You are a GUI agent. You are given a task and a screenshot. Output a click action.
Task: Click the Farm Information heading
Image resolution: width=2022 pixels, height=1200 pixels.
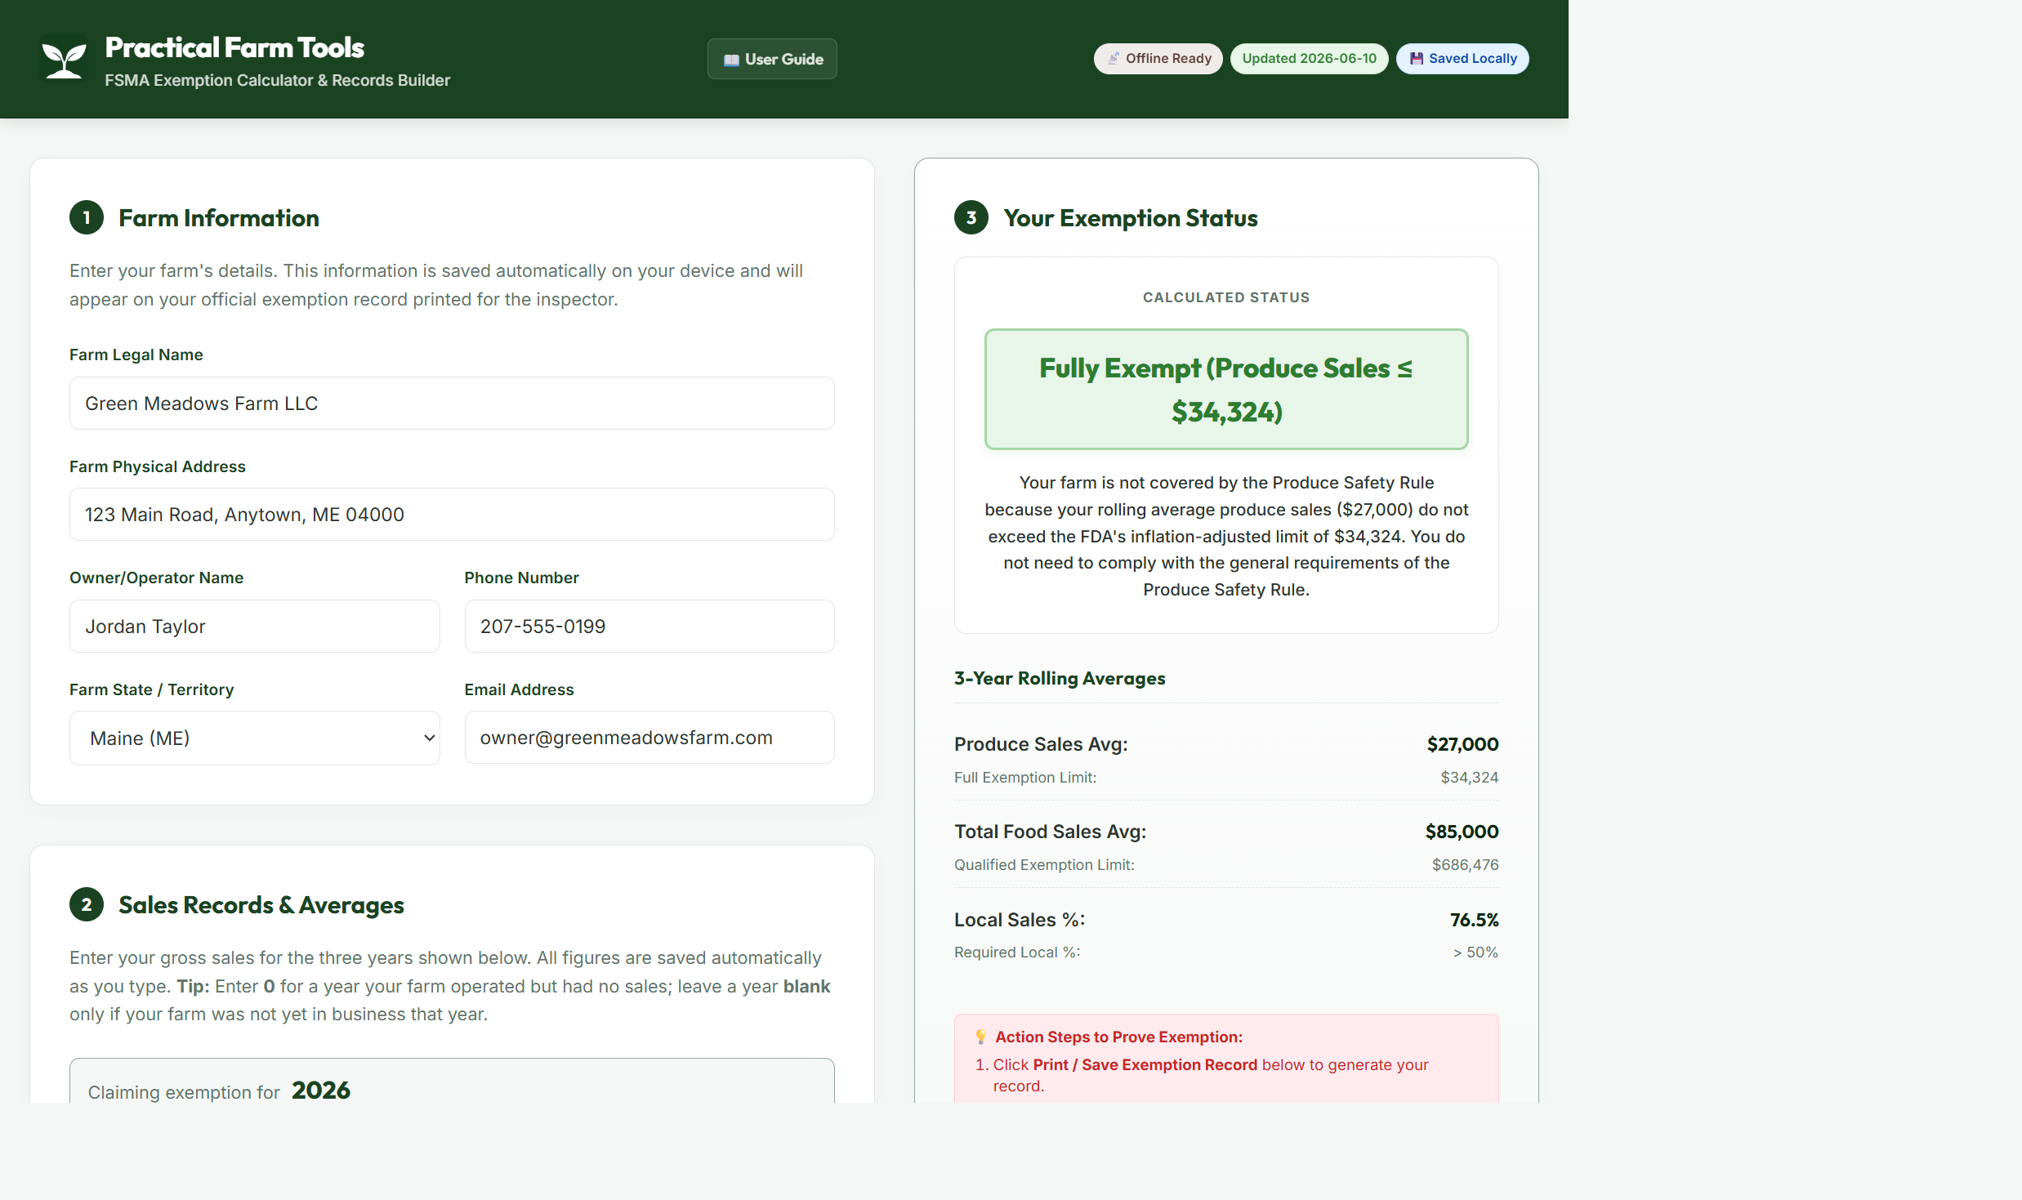[x=219, y=218]
